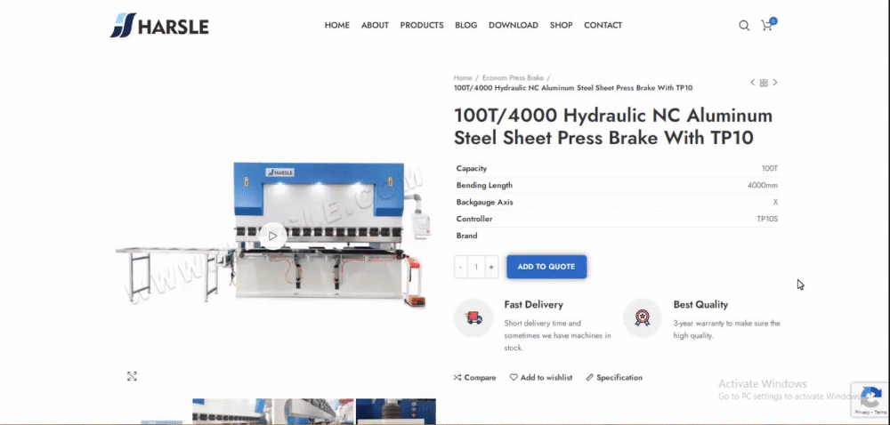Click the 'TP10S' controller value
The width and height of the screenshot is (890, 425).
point(767,219)
